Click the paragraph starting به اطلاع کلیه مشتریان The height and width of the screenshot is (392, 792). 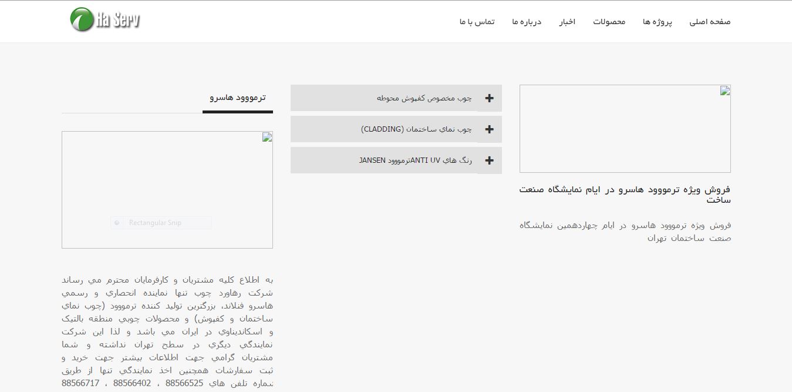pos(167,331)
